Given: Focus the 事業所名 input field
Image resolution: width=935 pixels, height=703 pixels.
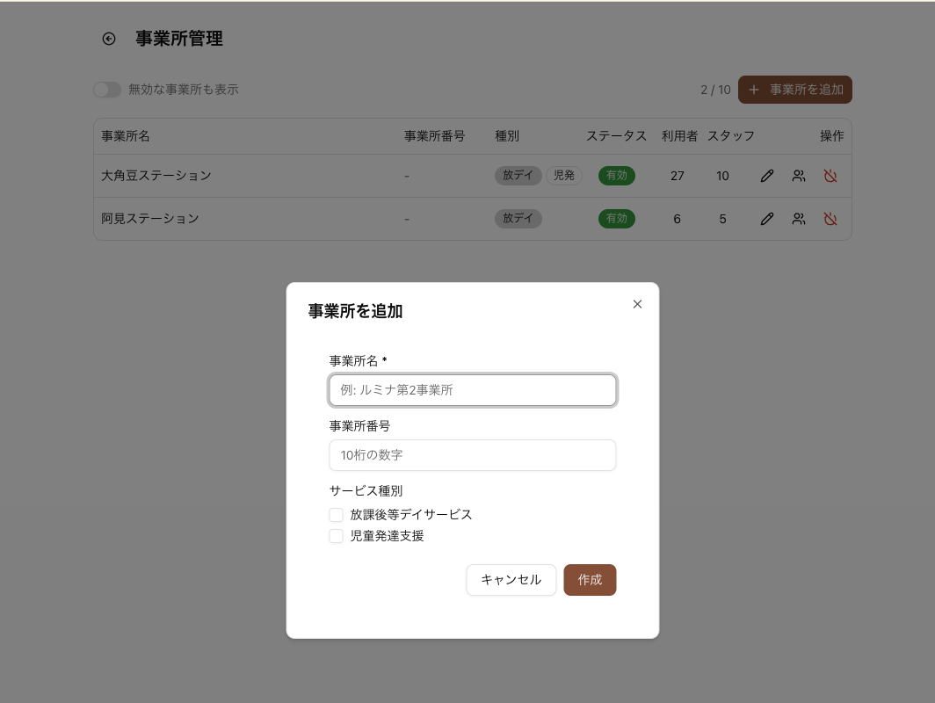Looking at the screenshot, I should click(473, 390).
